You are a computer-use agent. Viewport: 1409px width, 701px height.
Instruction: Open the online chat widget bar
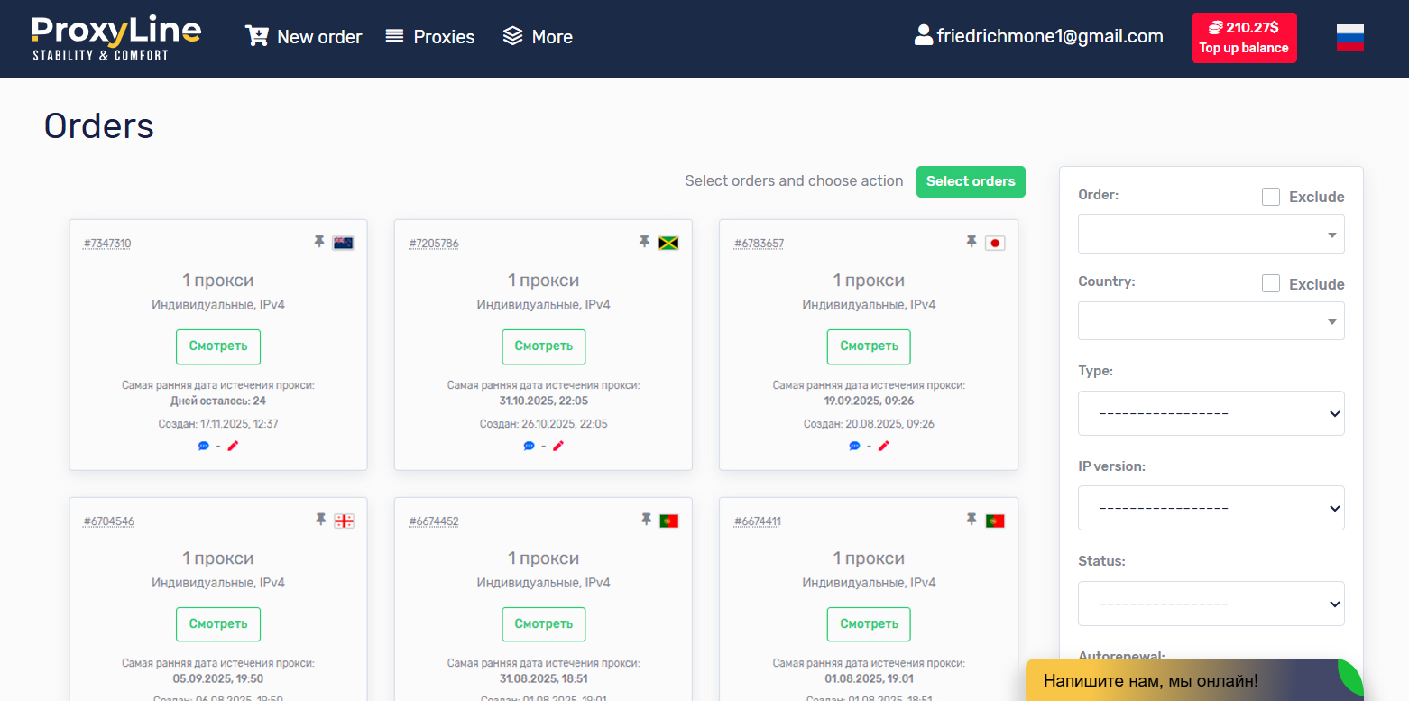(x=1182, y=680)
